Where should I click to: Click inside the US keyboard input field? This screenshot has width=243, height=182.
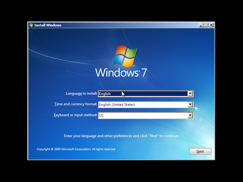click(x=137, y=115)
